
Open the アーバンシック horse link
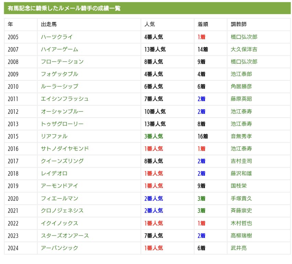pyautogui.click(x=59, y=248)
